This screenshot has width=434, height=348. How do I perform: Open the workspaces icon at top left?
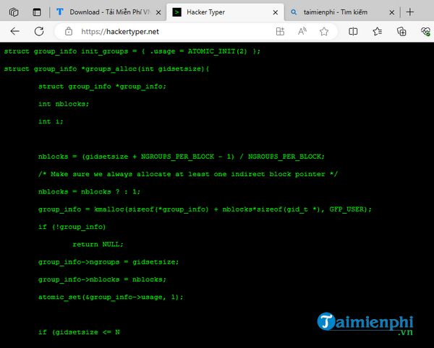pos(14,12)
